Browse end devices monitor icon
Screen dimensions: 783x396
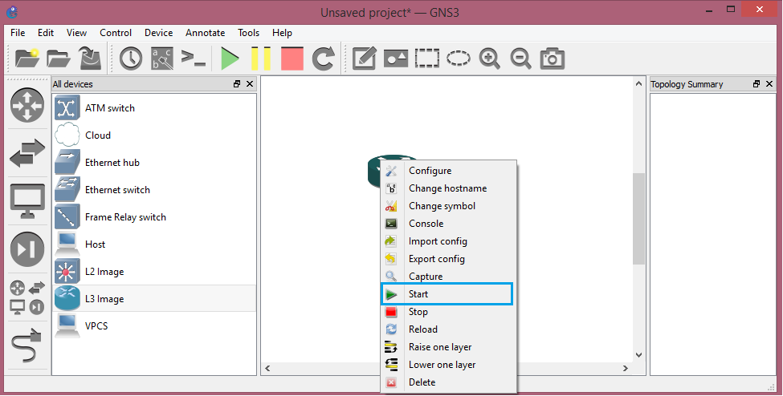[27, 201]
